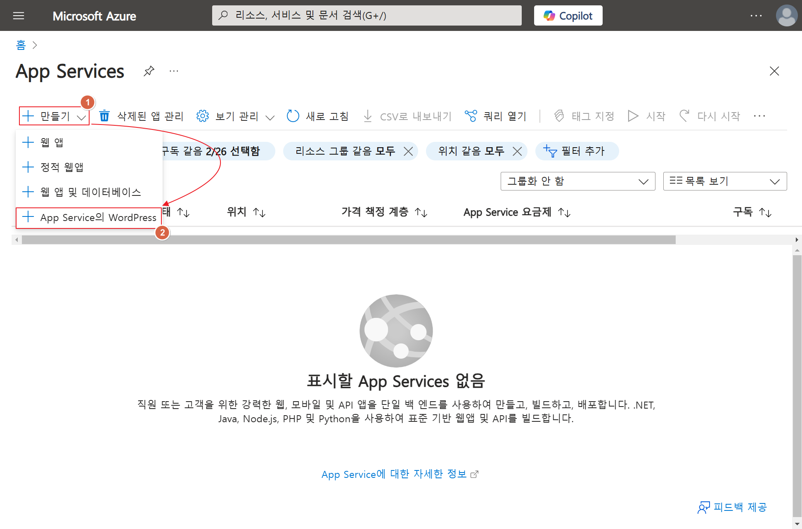Click the 새로 고침 refresh icon
The width and height of the screenshot is (802, 529).
point(293,116)
